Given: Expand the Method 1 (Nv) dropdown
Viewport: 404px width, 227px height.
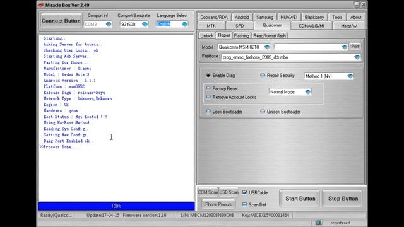Looking at the screenshot, I should coord(350,76).
